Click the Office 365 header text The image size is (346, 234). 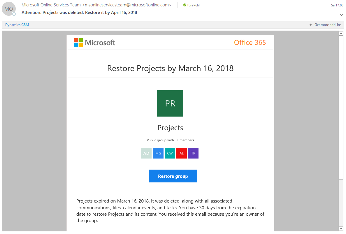pos(250,43)
